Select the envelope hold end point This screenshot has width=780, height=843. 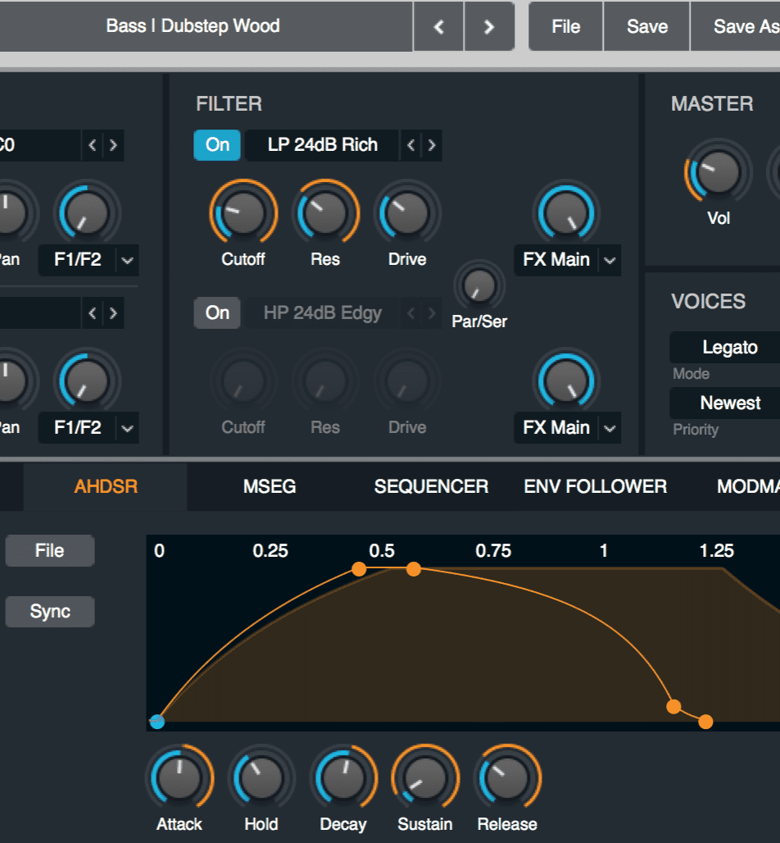pos(414,569)
